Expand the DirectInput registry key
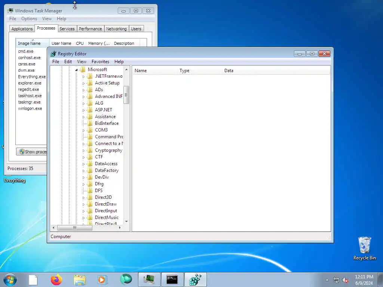 (83, 211)
